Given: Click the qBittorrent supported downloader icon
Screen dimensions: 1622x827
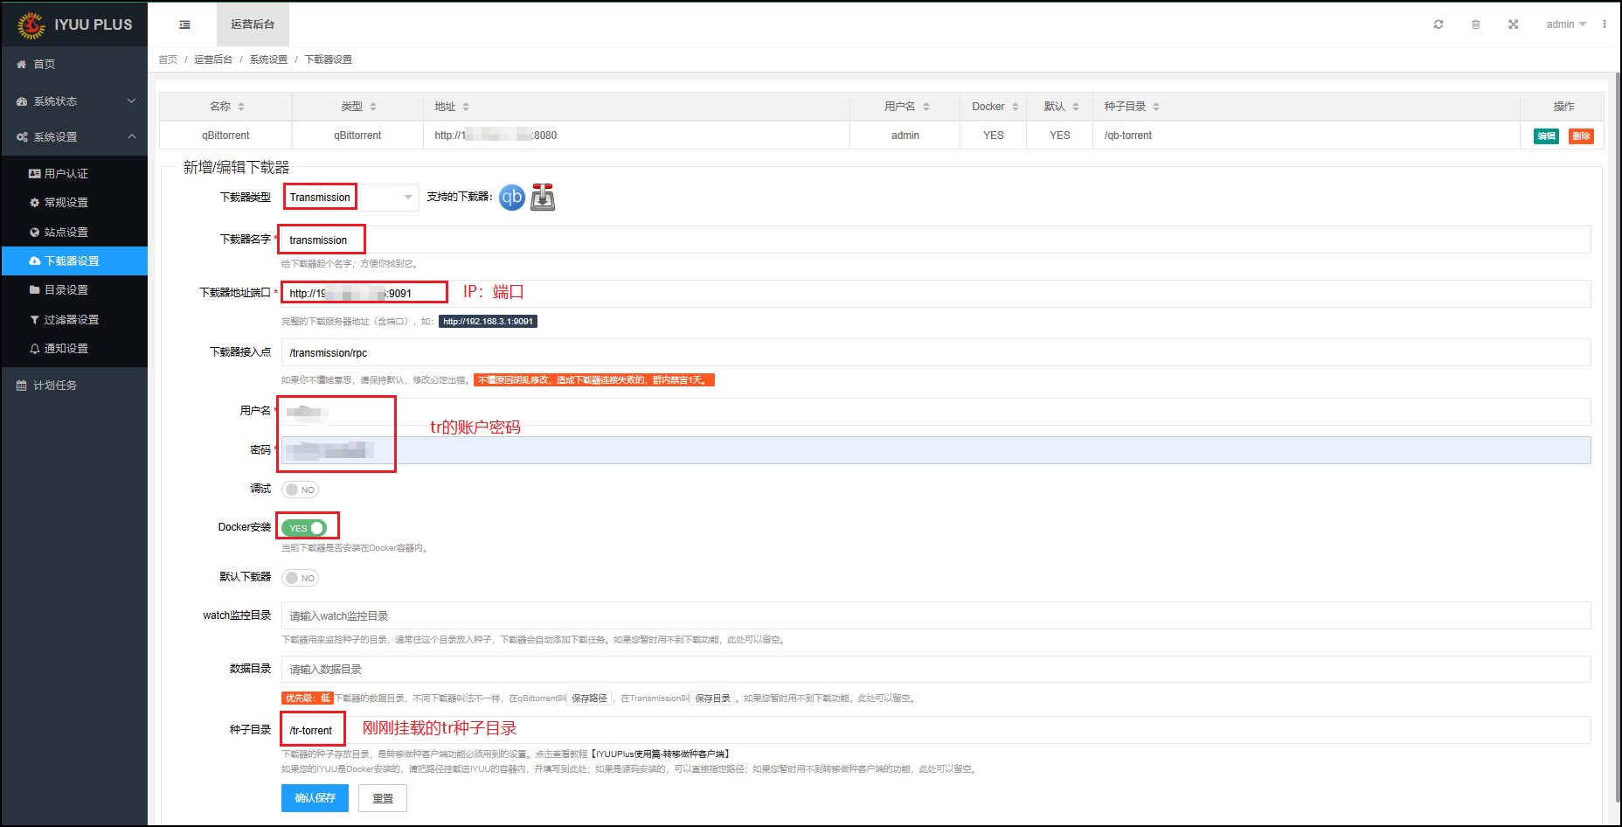Looking at the screenshot, I should 512,198.
